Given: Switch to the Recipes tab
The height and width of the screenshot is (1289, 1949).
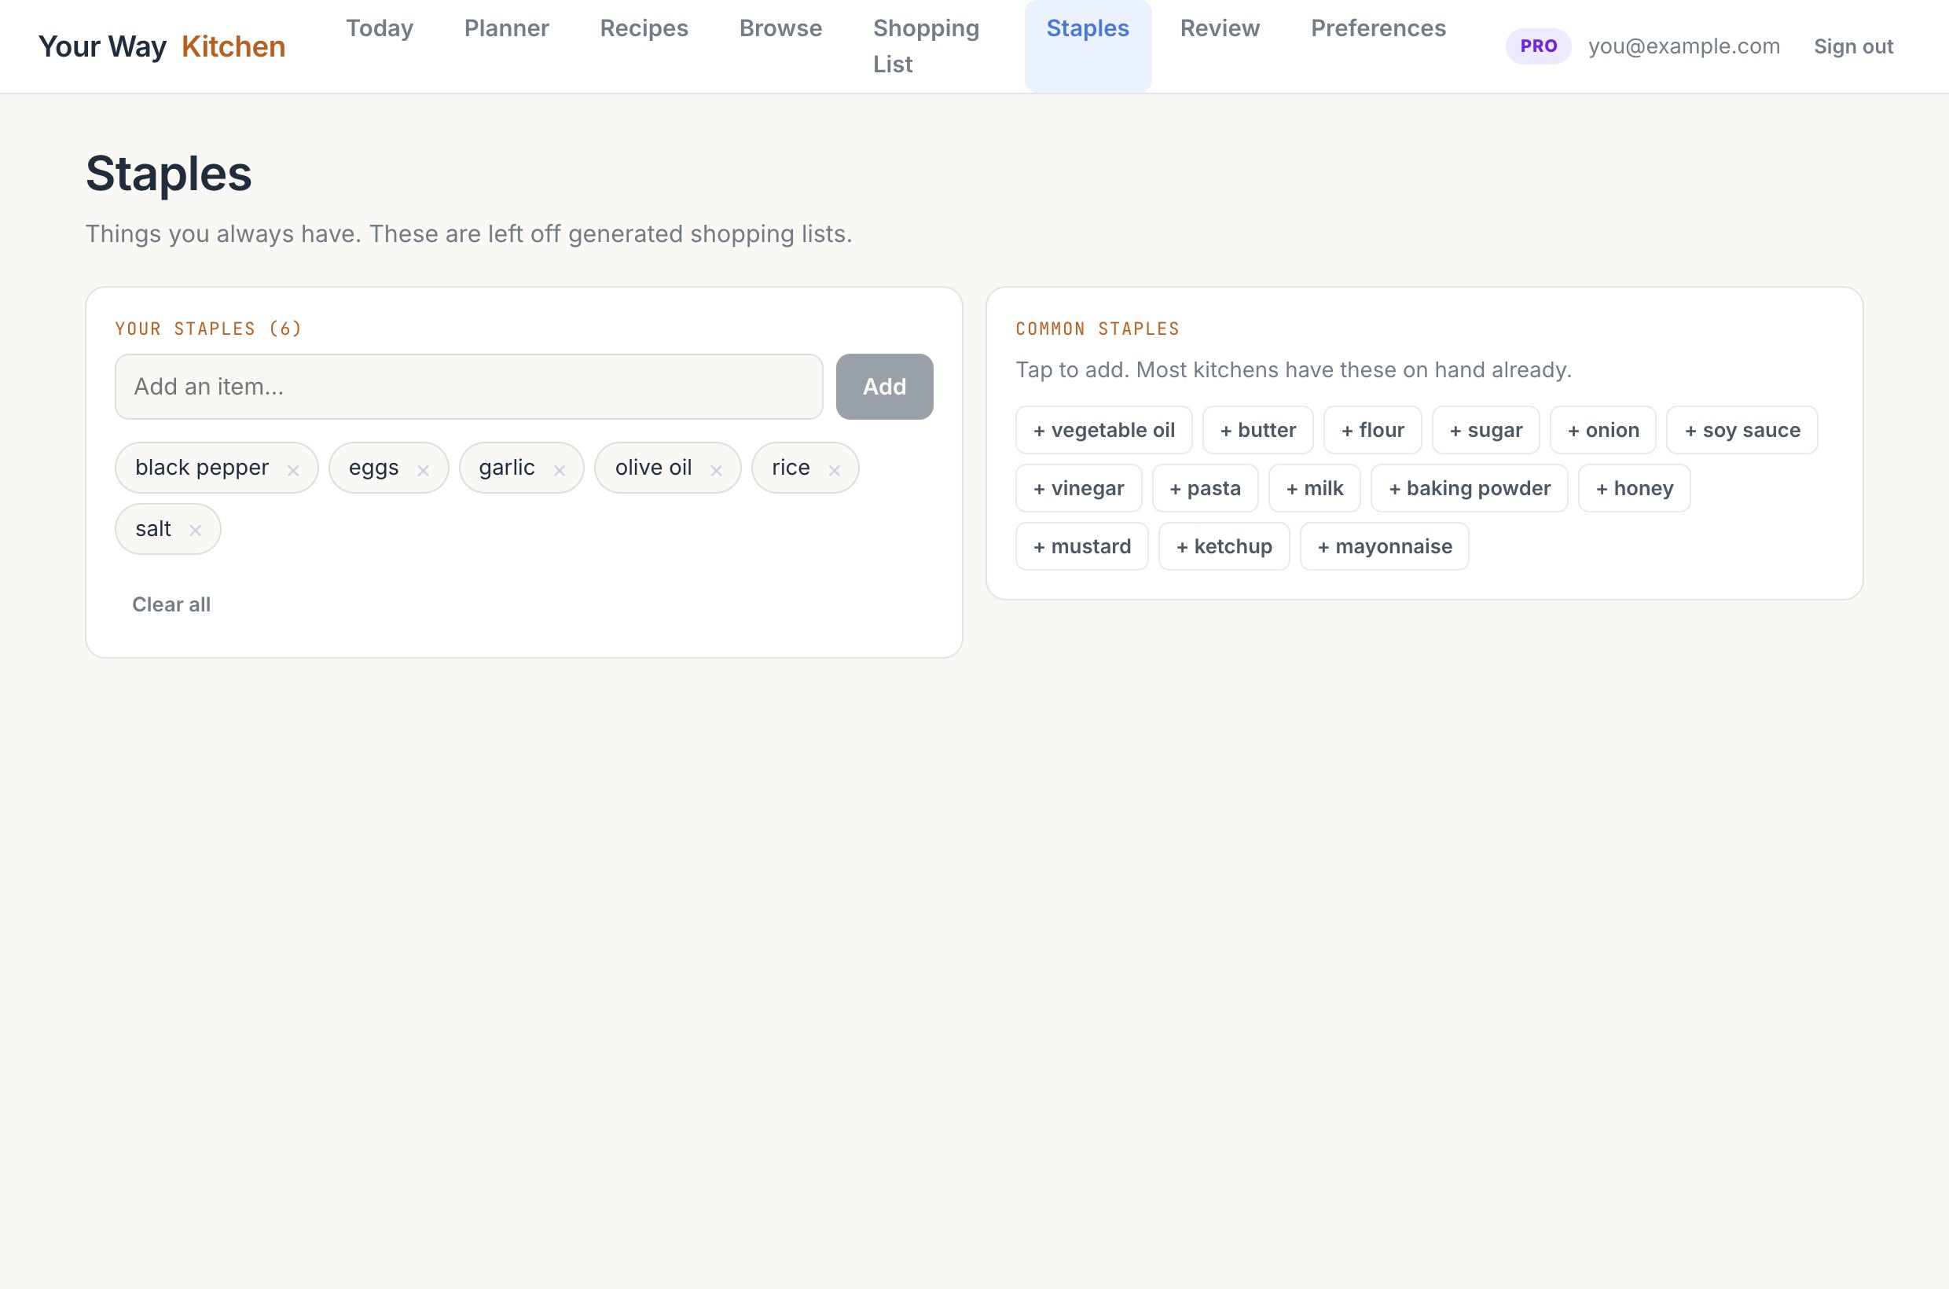Looking at the screenshot, I should click(x=644, y=28).
